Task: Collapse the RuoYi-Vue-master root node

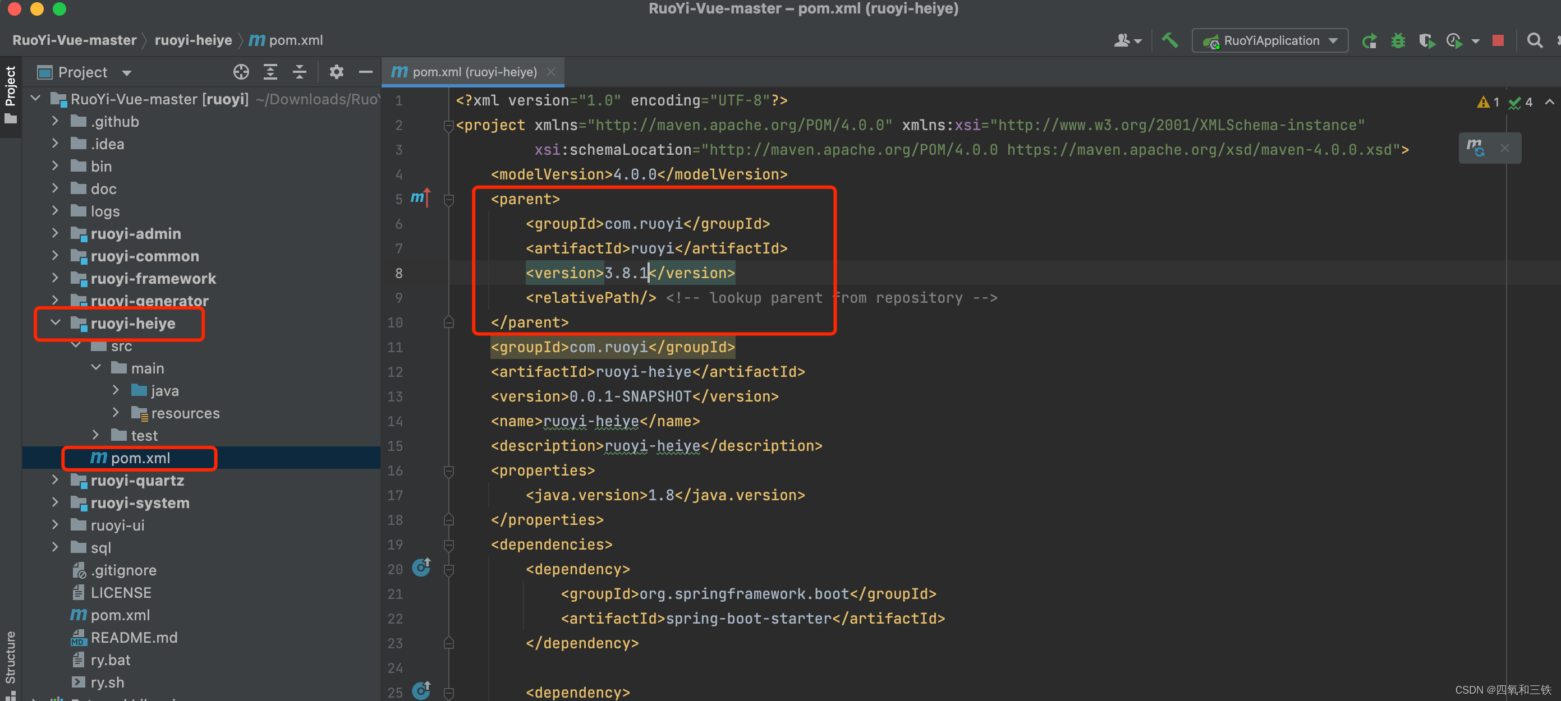Action: [x=35, y=99]
